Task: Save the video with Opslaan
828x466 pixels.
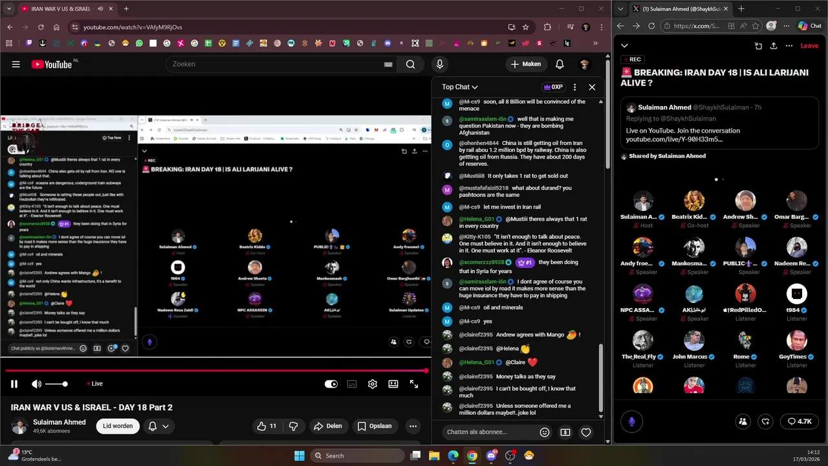Action: tap(375, 426)
